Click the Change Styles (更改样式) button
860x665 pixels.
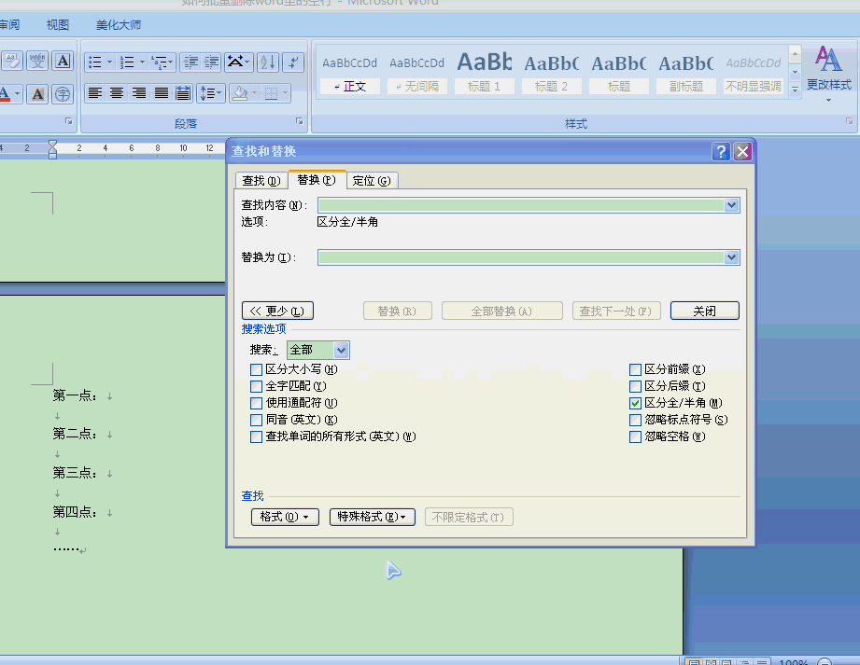[829, 74]
